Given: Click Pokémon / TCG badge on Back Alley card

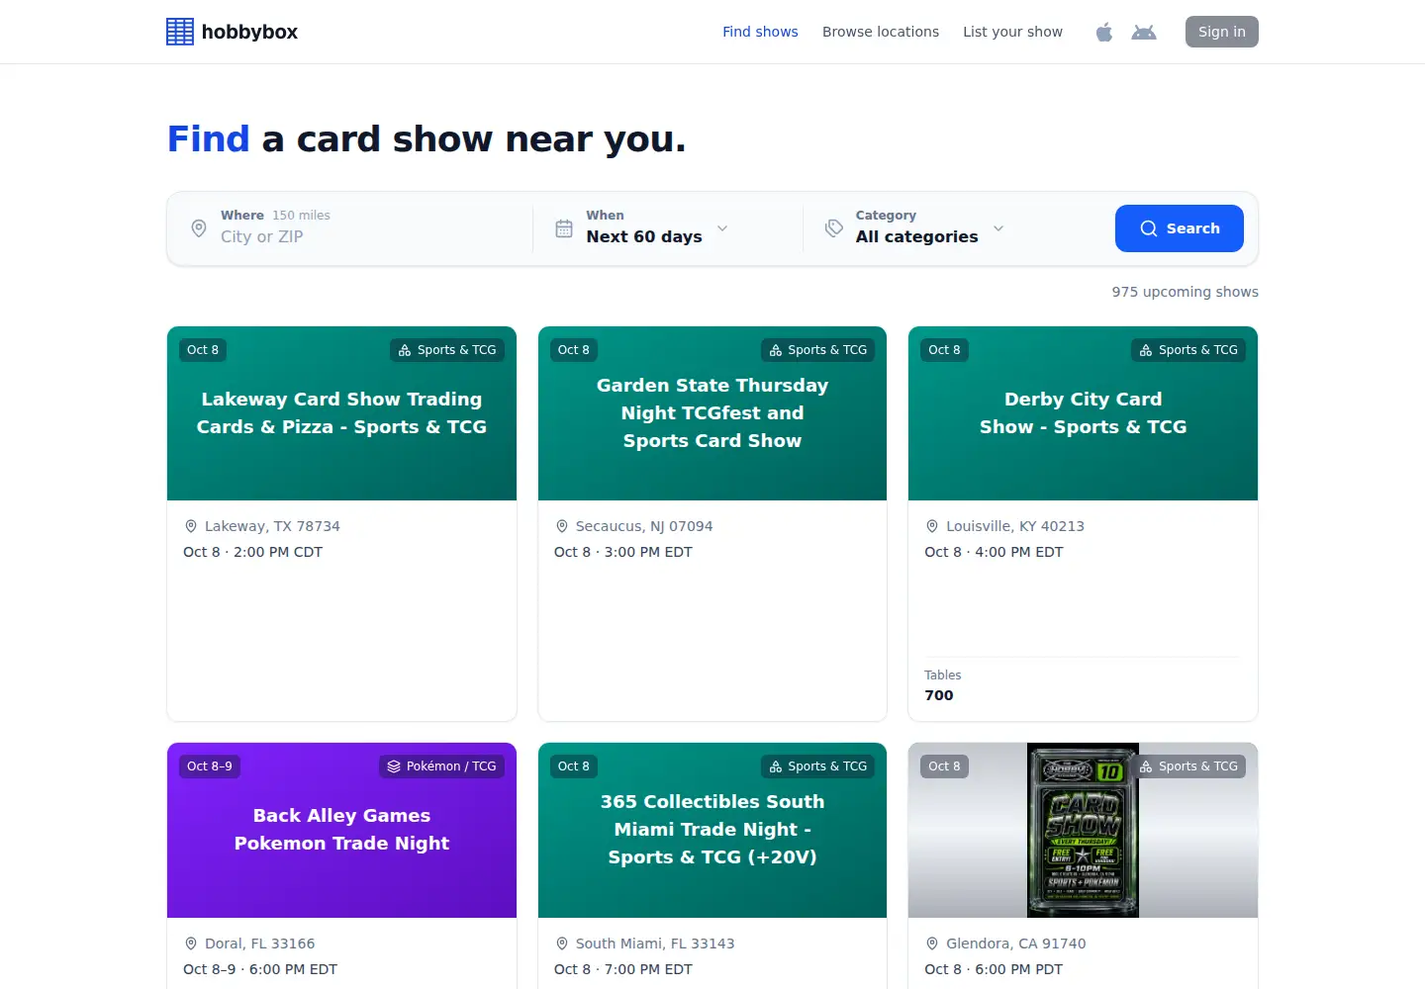Looking at the screenshot, I should pos(441,766).
